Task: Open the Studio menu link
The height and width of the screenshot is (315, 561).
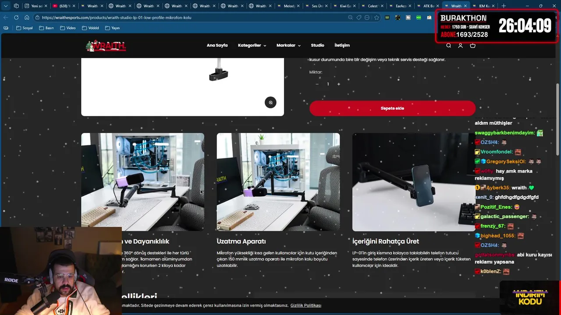Action: [x=317, y=45]
